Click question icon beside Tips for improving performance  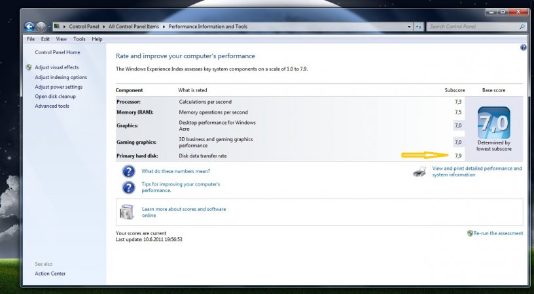tap(128, 188)
